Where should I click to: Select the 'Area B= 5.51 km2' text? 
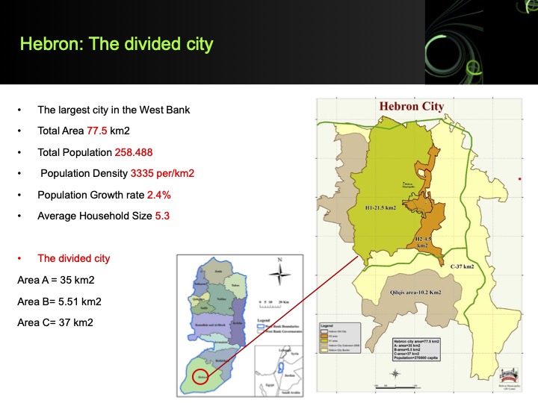click(x=59, y=302)
